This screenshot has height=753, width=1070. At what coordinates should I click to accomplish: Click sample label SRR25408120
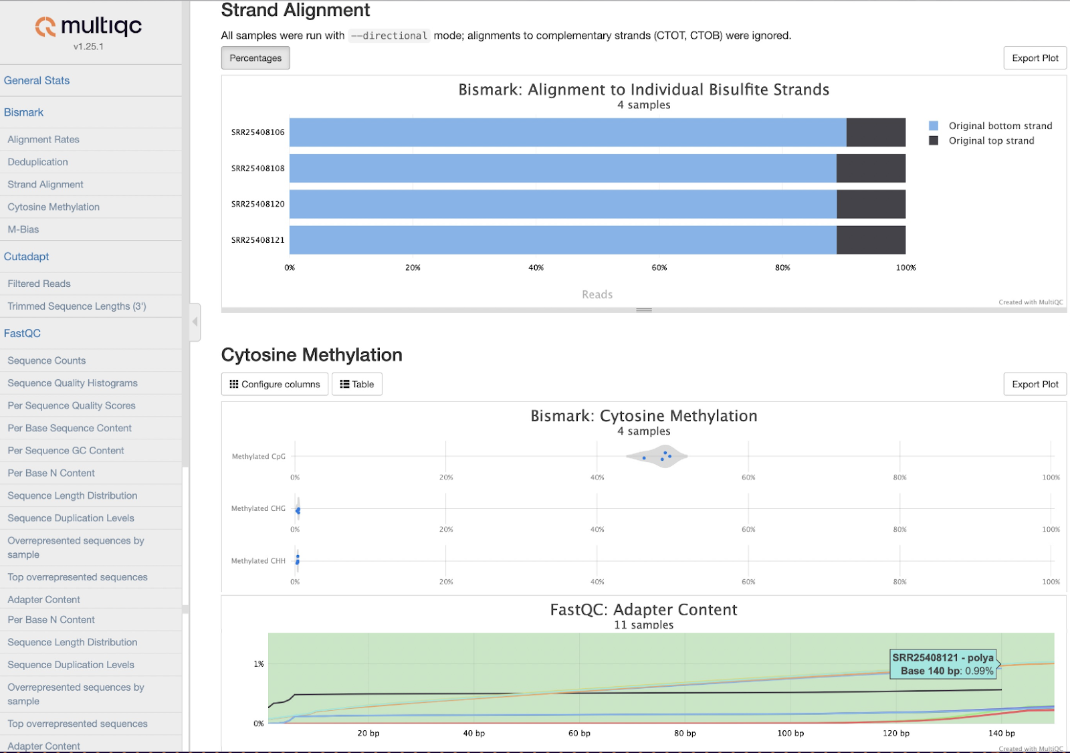(x=258, y=204)
